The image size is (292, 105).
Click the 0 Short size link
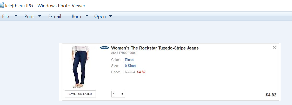pos(130,66)
